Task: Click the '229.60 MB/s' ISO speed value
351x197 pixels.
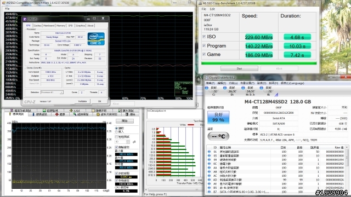Action: [x=259, y=37]
